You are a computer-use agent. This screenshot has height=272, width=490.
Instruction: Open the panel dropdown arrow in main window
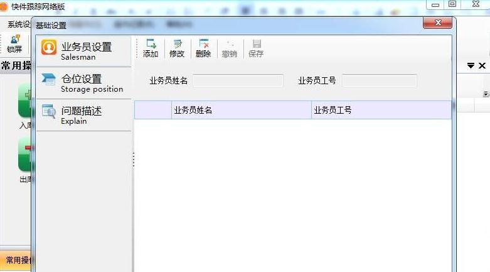pos(471,65)
